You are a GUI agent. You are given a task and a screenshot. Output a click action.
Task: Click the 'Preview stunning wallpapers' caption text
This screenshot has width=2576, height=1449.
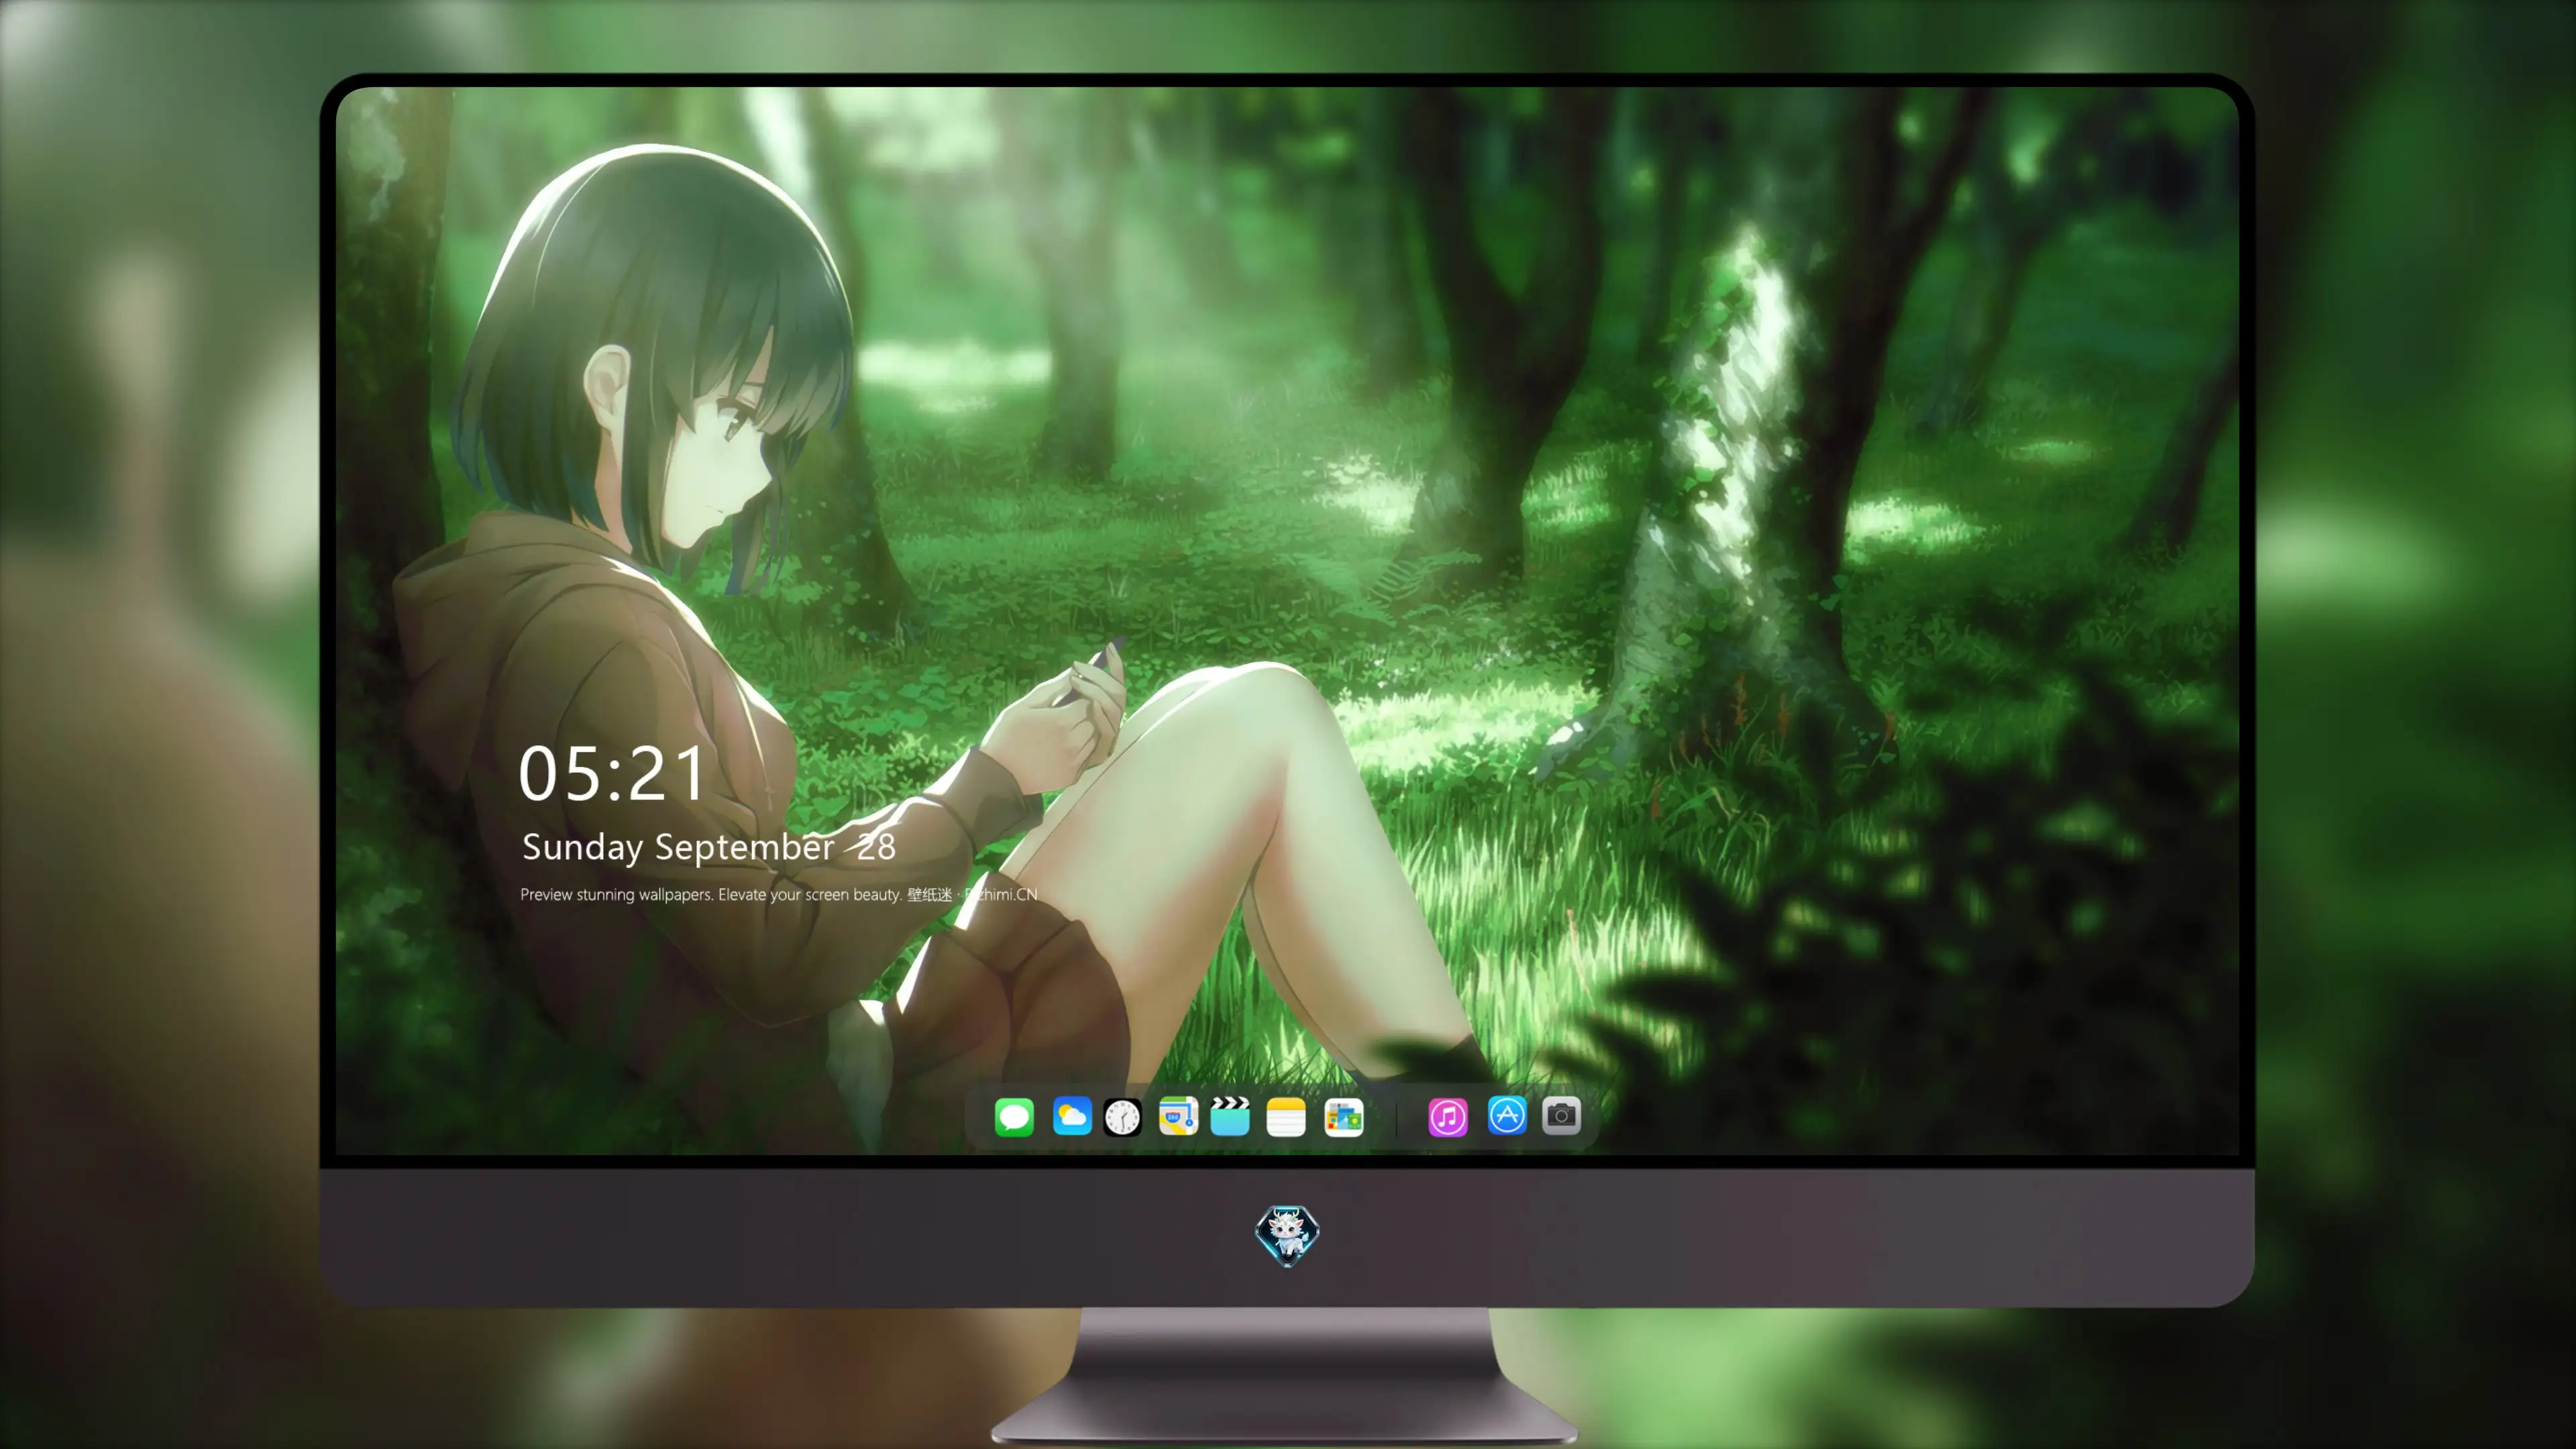779,894
